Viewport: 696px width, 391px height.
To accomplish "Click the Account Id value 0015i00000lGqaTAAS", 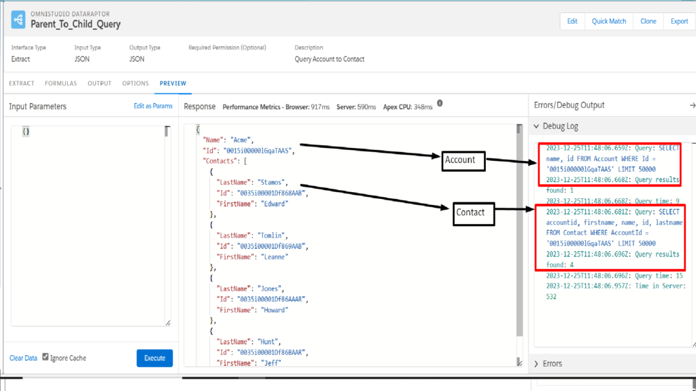I will click(258, 151).
